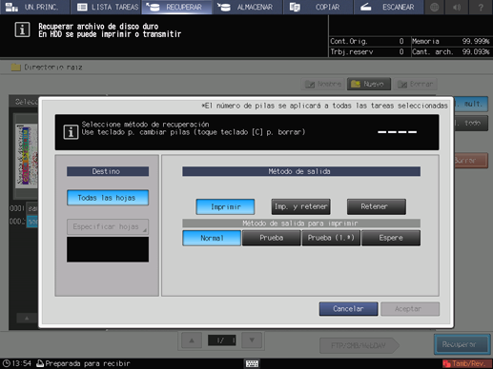Click the black sheet specification display box

108,249
